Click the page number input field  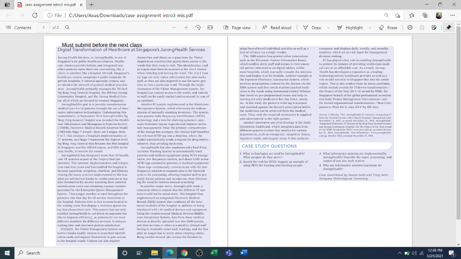(x=44, y=27)
